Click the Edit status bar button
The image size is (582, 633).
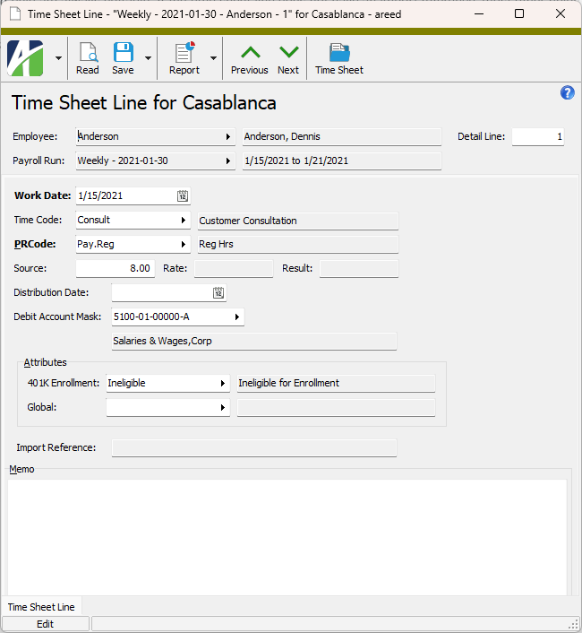click(45, 624)
